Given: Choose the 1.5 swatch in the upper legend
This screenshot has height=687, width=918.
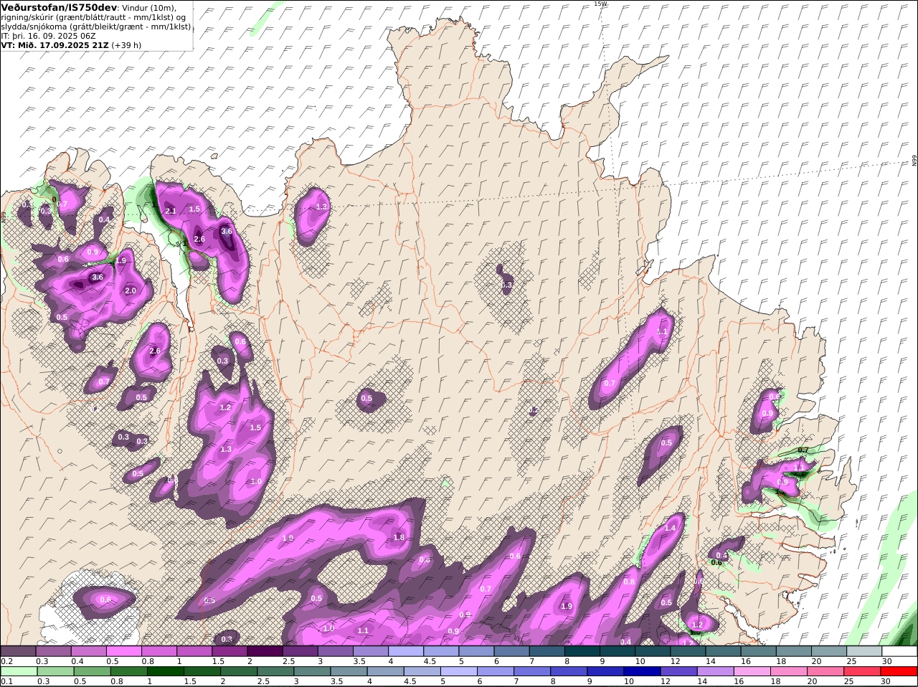Looking at the screenshot, I should point(229,651).
